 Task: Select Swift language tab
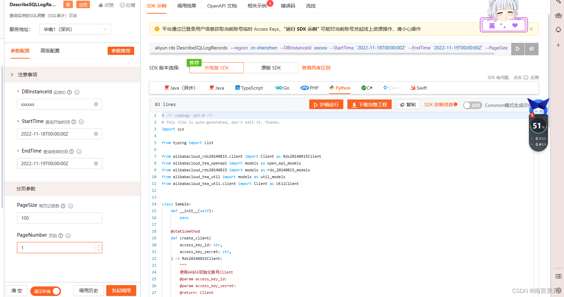419,88
